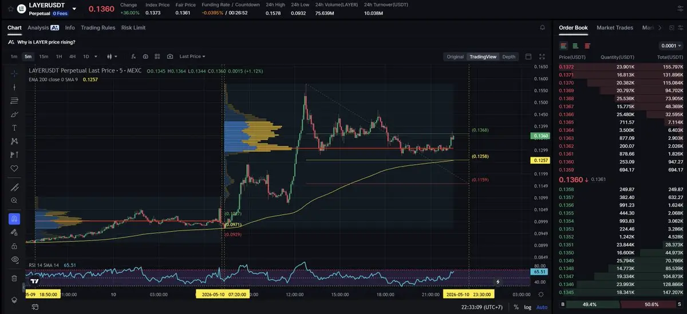Select the brush drawing tool
This screenshot has width=687, height=314.
14,114
